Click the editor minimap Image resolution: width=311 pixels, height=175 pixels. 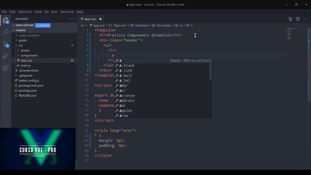[296, 34]
